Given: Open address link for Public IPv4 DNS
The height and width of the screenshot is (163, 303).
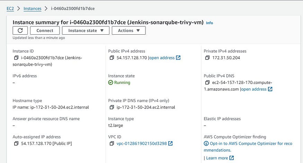Looking at the screenshot, I should (254, 89).
